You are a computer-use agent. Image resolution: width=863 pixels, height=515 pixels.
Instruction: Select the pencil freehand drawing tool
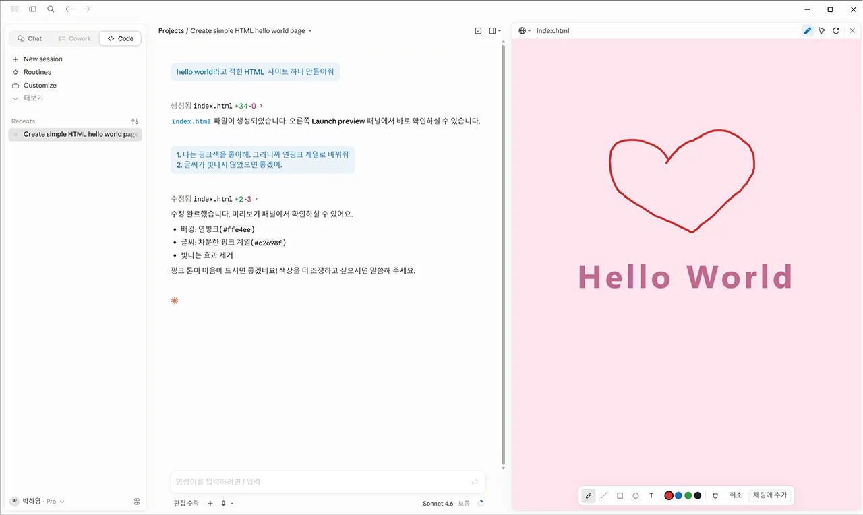point(589,495)
